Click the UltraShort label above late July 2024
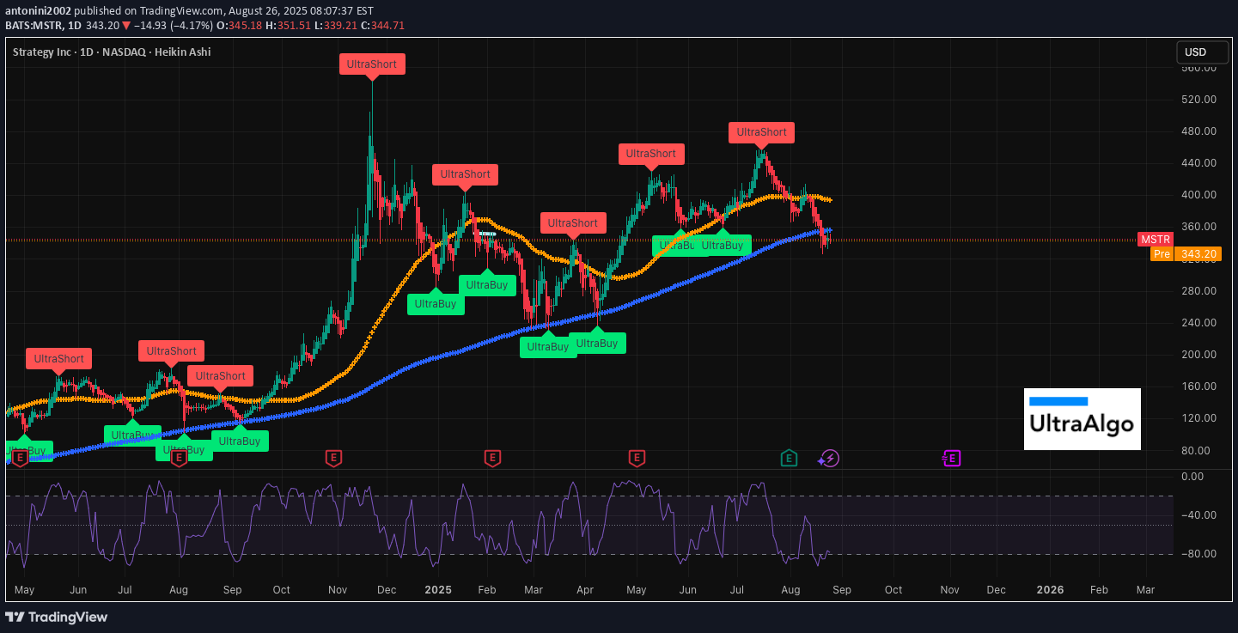Image resolution: width=1238 pixels, height=633 pixels. (x=172, y=350)
